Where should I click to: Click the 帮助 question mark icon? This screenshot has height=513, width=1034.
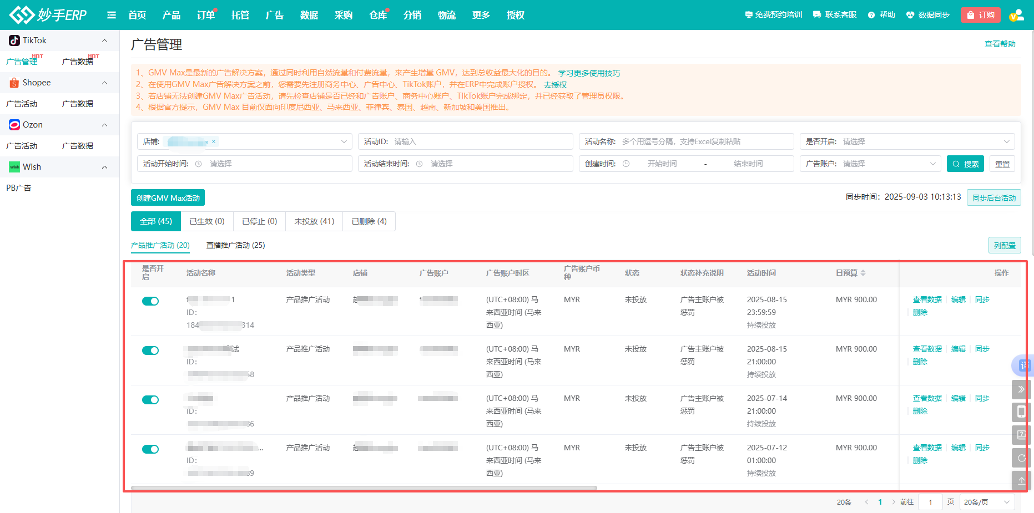(871, 15)
